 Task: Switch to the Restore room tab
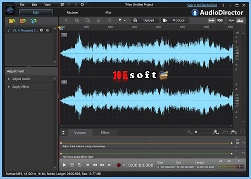point(72,12)
